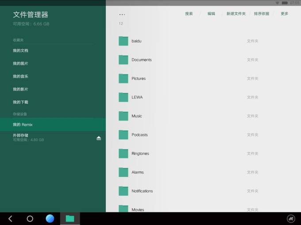Open the baidu folder icon
The width and height of the screenshot is (301, 225).
point(123,41)
